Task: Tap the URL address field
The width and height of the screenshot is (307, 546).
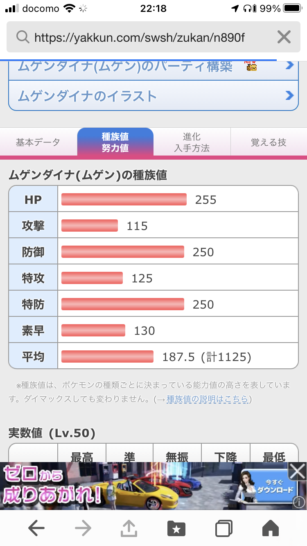Action: (x=139, y=38)
